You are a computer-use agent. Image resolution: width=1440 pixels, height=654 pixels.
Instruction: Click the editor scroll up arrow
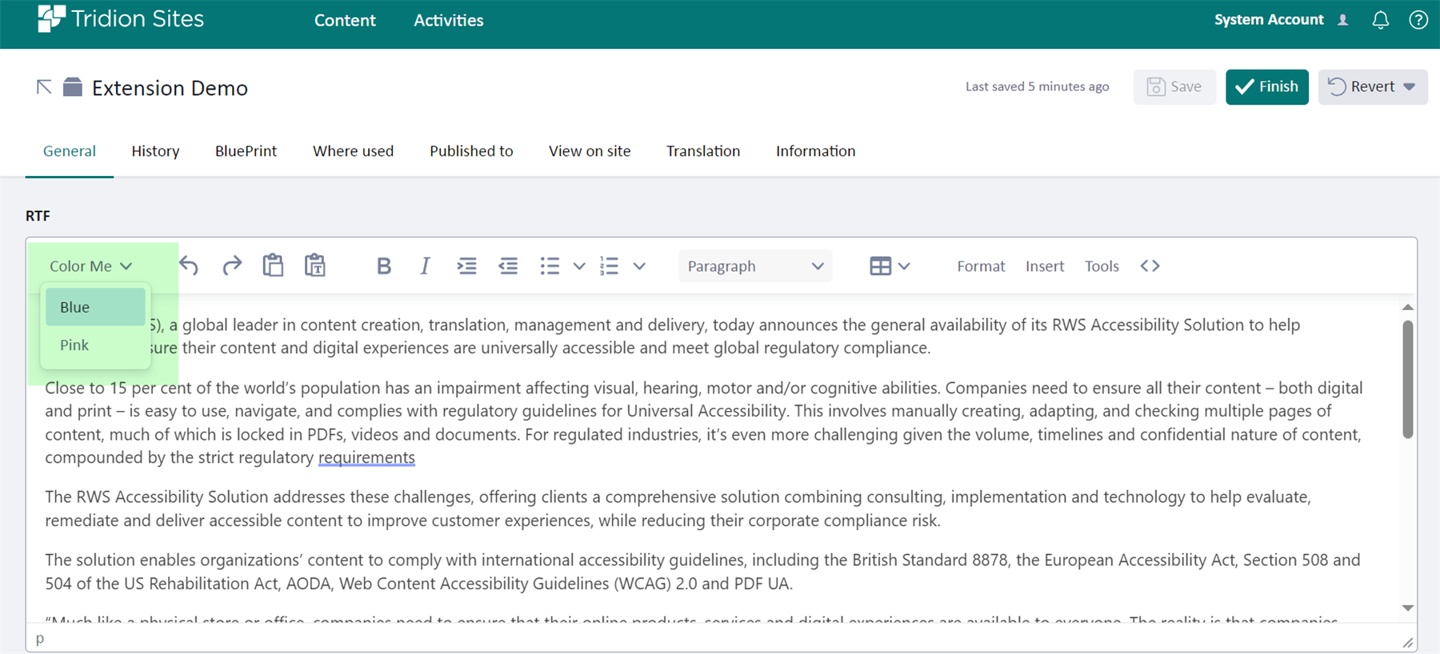[1408, 308]
